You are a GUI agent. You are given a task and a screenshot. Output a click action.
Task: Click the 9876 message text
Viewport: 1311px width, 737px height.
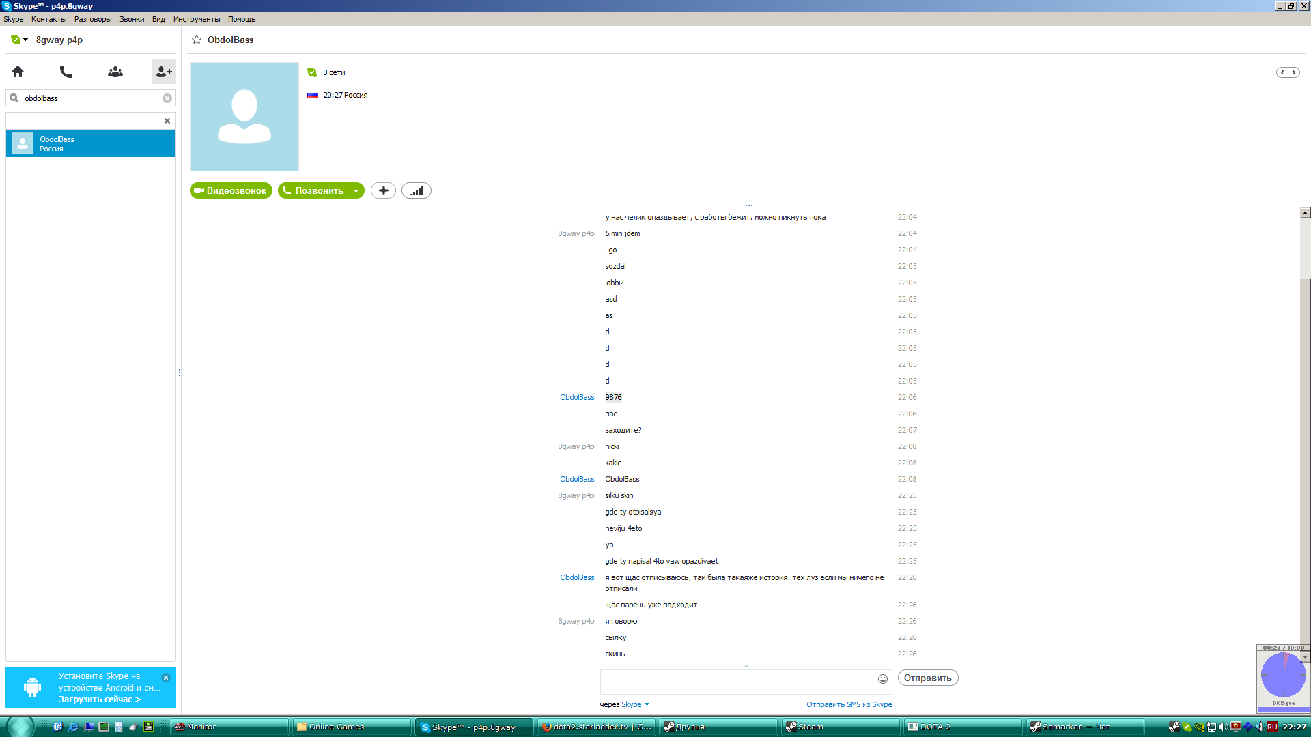(613, 397)
